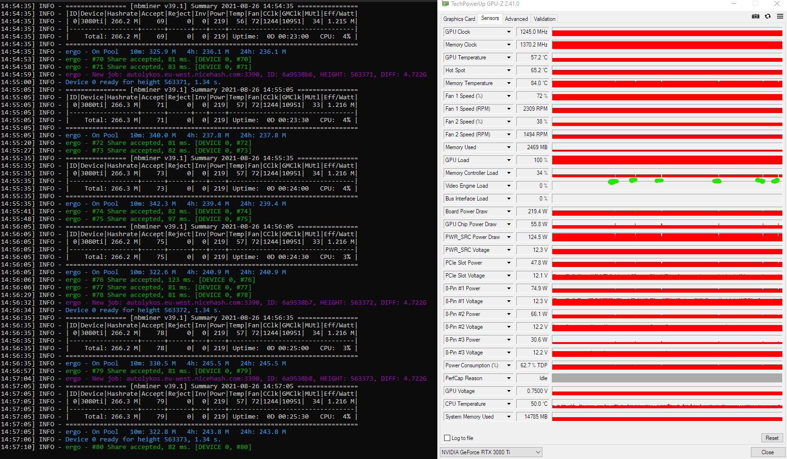Click the Memory Used value 2469 MB
Screen dimensions: 787x459
pos(533,147)
